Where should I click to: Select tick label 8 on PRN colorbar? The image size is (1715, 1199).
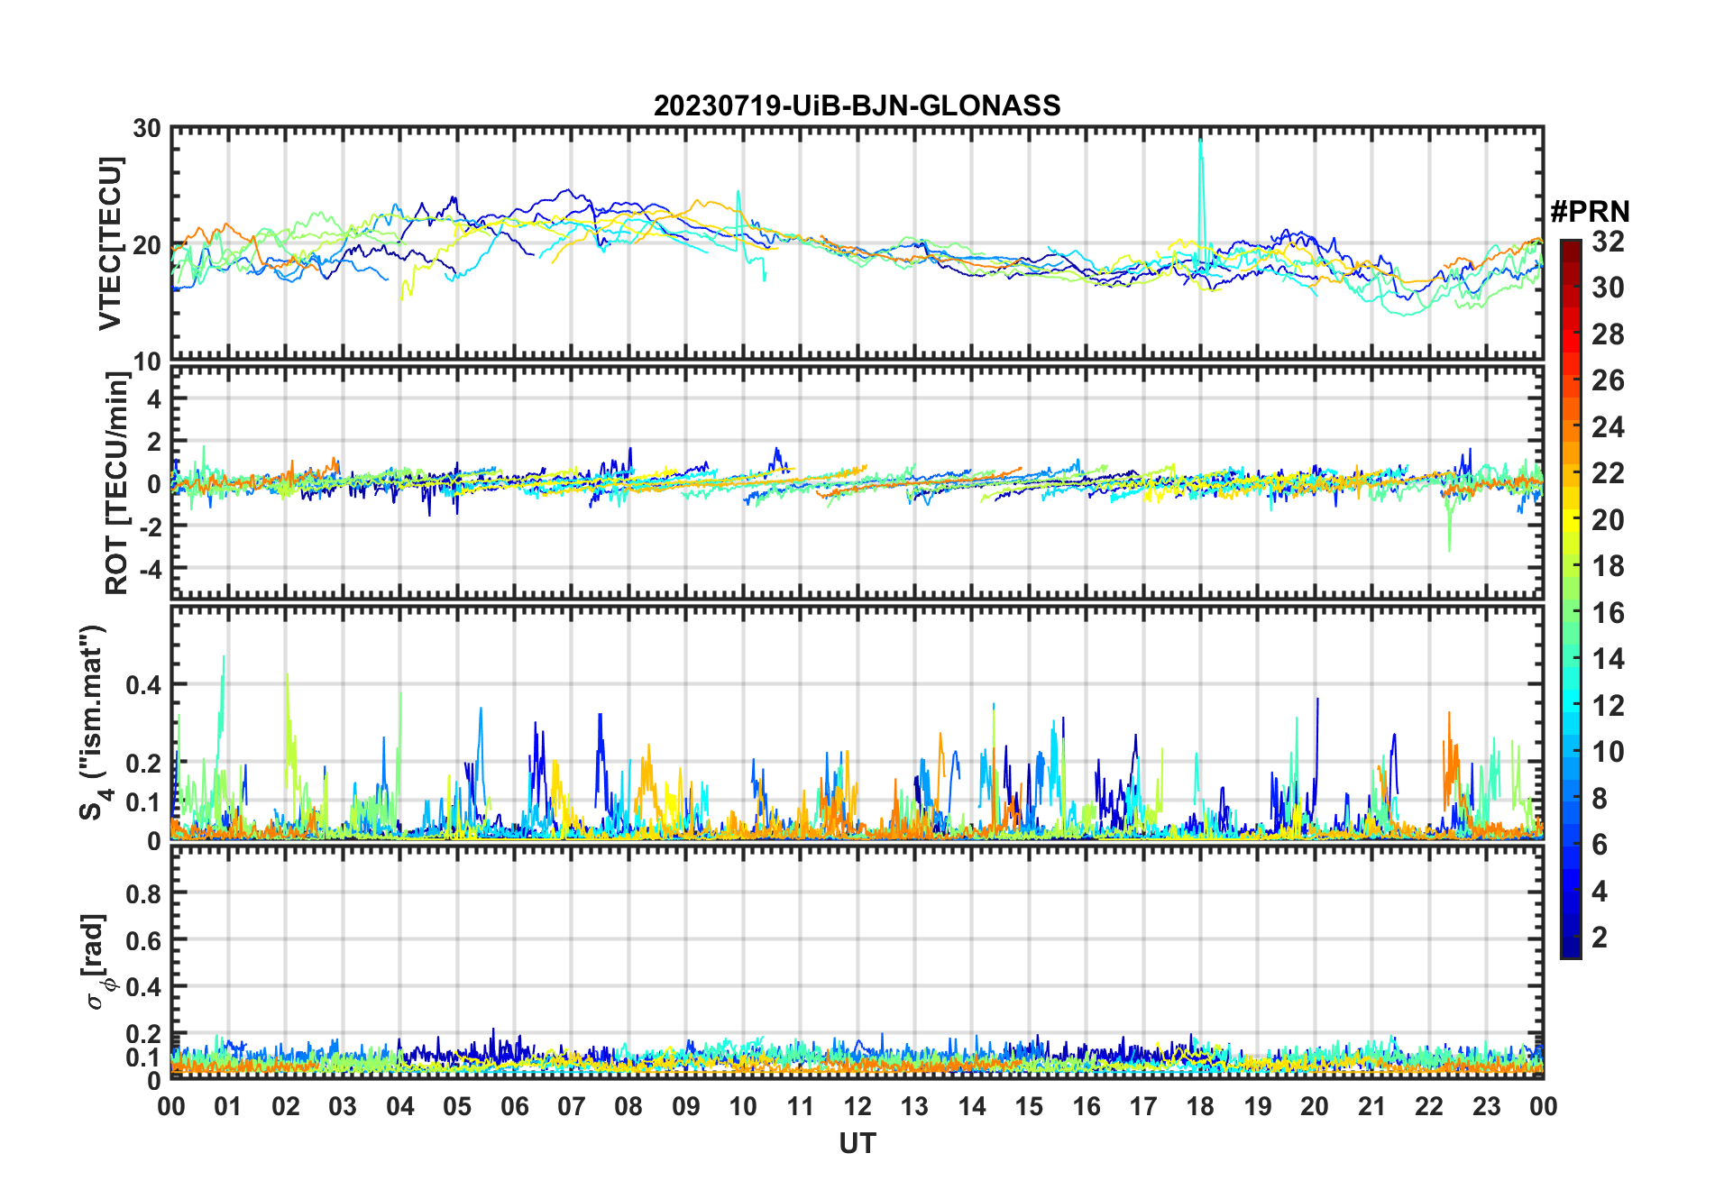point(1600,799)
